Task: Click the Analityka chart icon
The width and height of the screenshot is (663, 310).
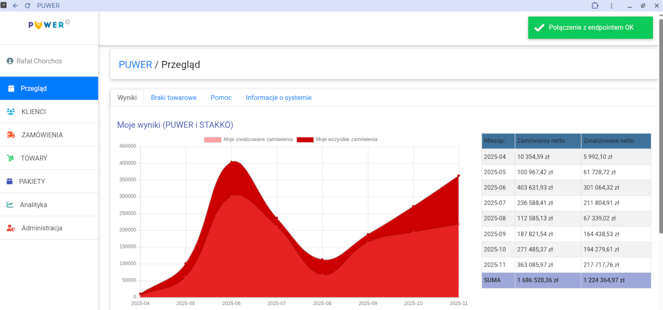Action: point(10,205)
